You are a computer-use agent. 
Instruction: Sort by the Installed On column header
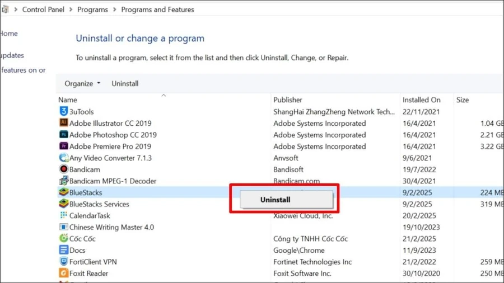(x=421, y=100)
